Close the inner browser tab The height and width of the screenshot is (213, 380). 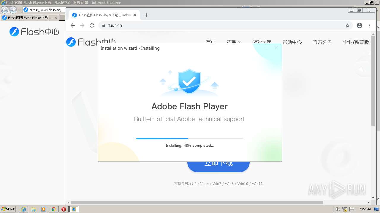click(135, 15)
